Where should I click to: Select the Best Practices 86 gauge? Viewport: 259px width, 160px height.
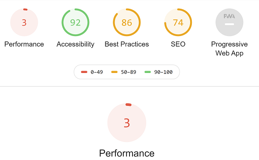[x=127, y=22]
